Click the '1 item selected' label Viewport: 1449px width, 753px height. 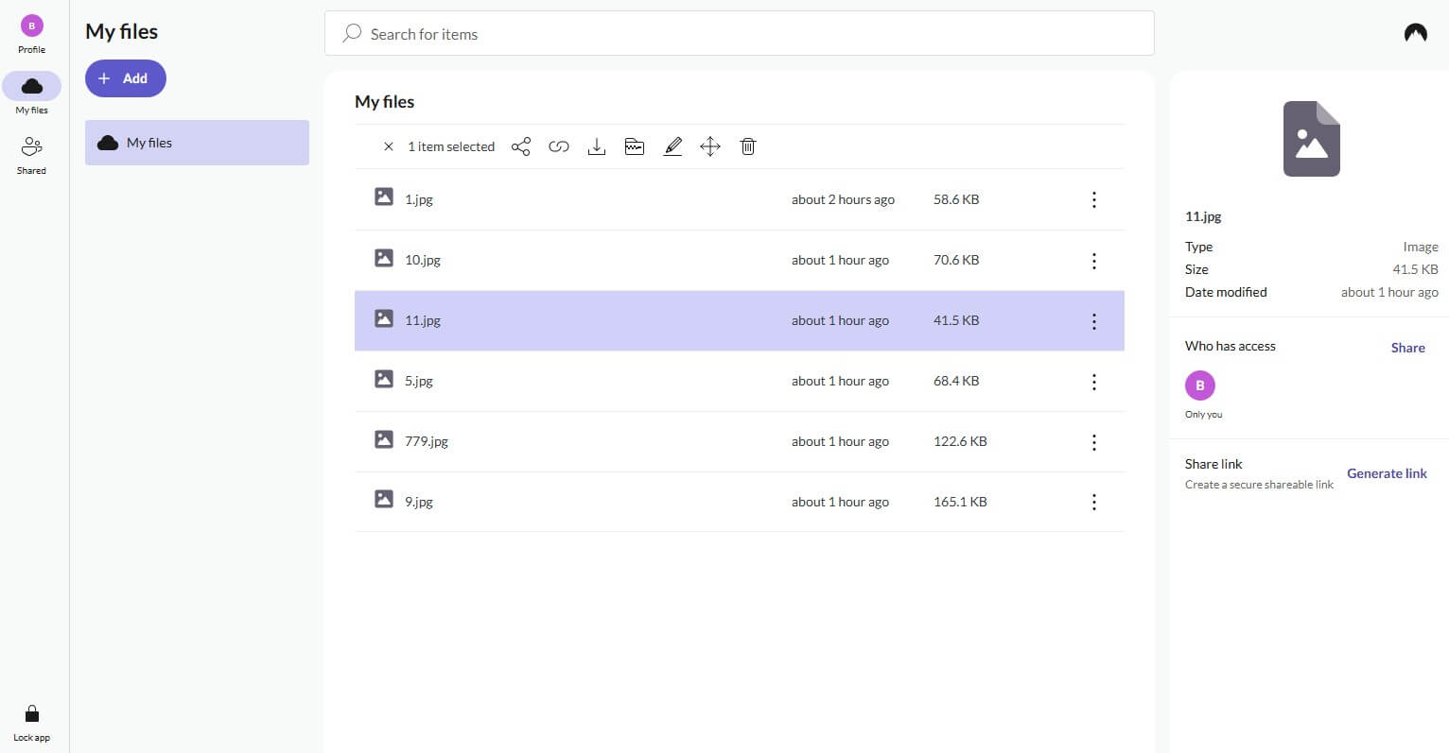(451, 146)
